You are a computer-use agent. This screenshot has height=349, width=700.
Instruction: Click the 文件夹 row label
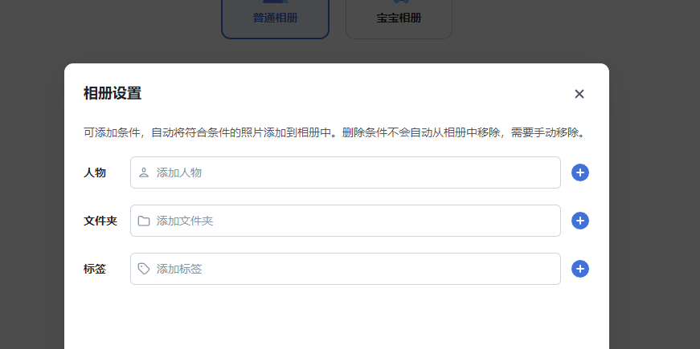(x=100, y=221)
